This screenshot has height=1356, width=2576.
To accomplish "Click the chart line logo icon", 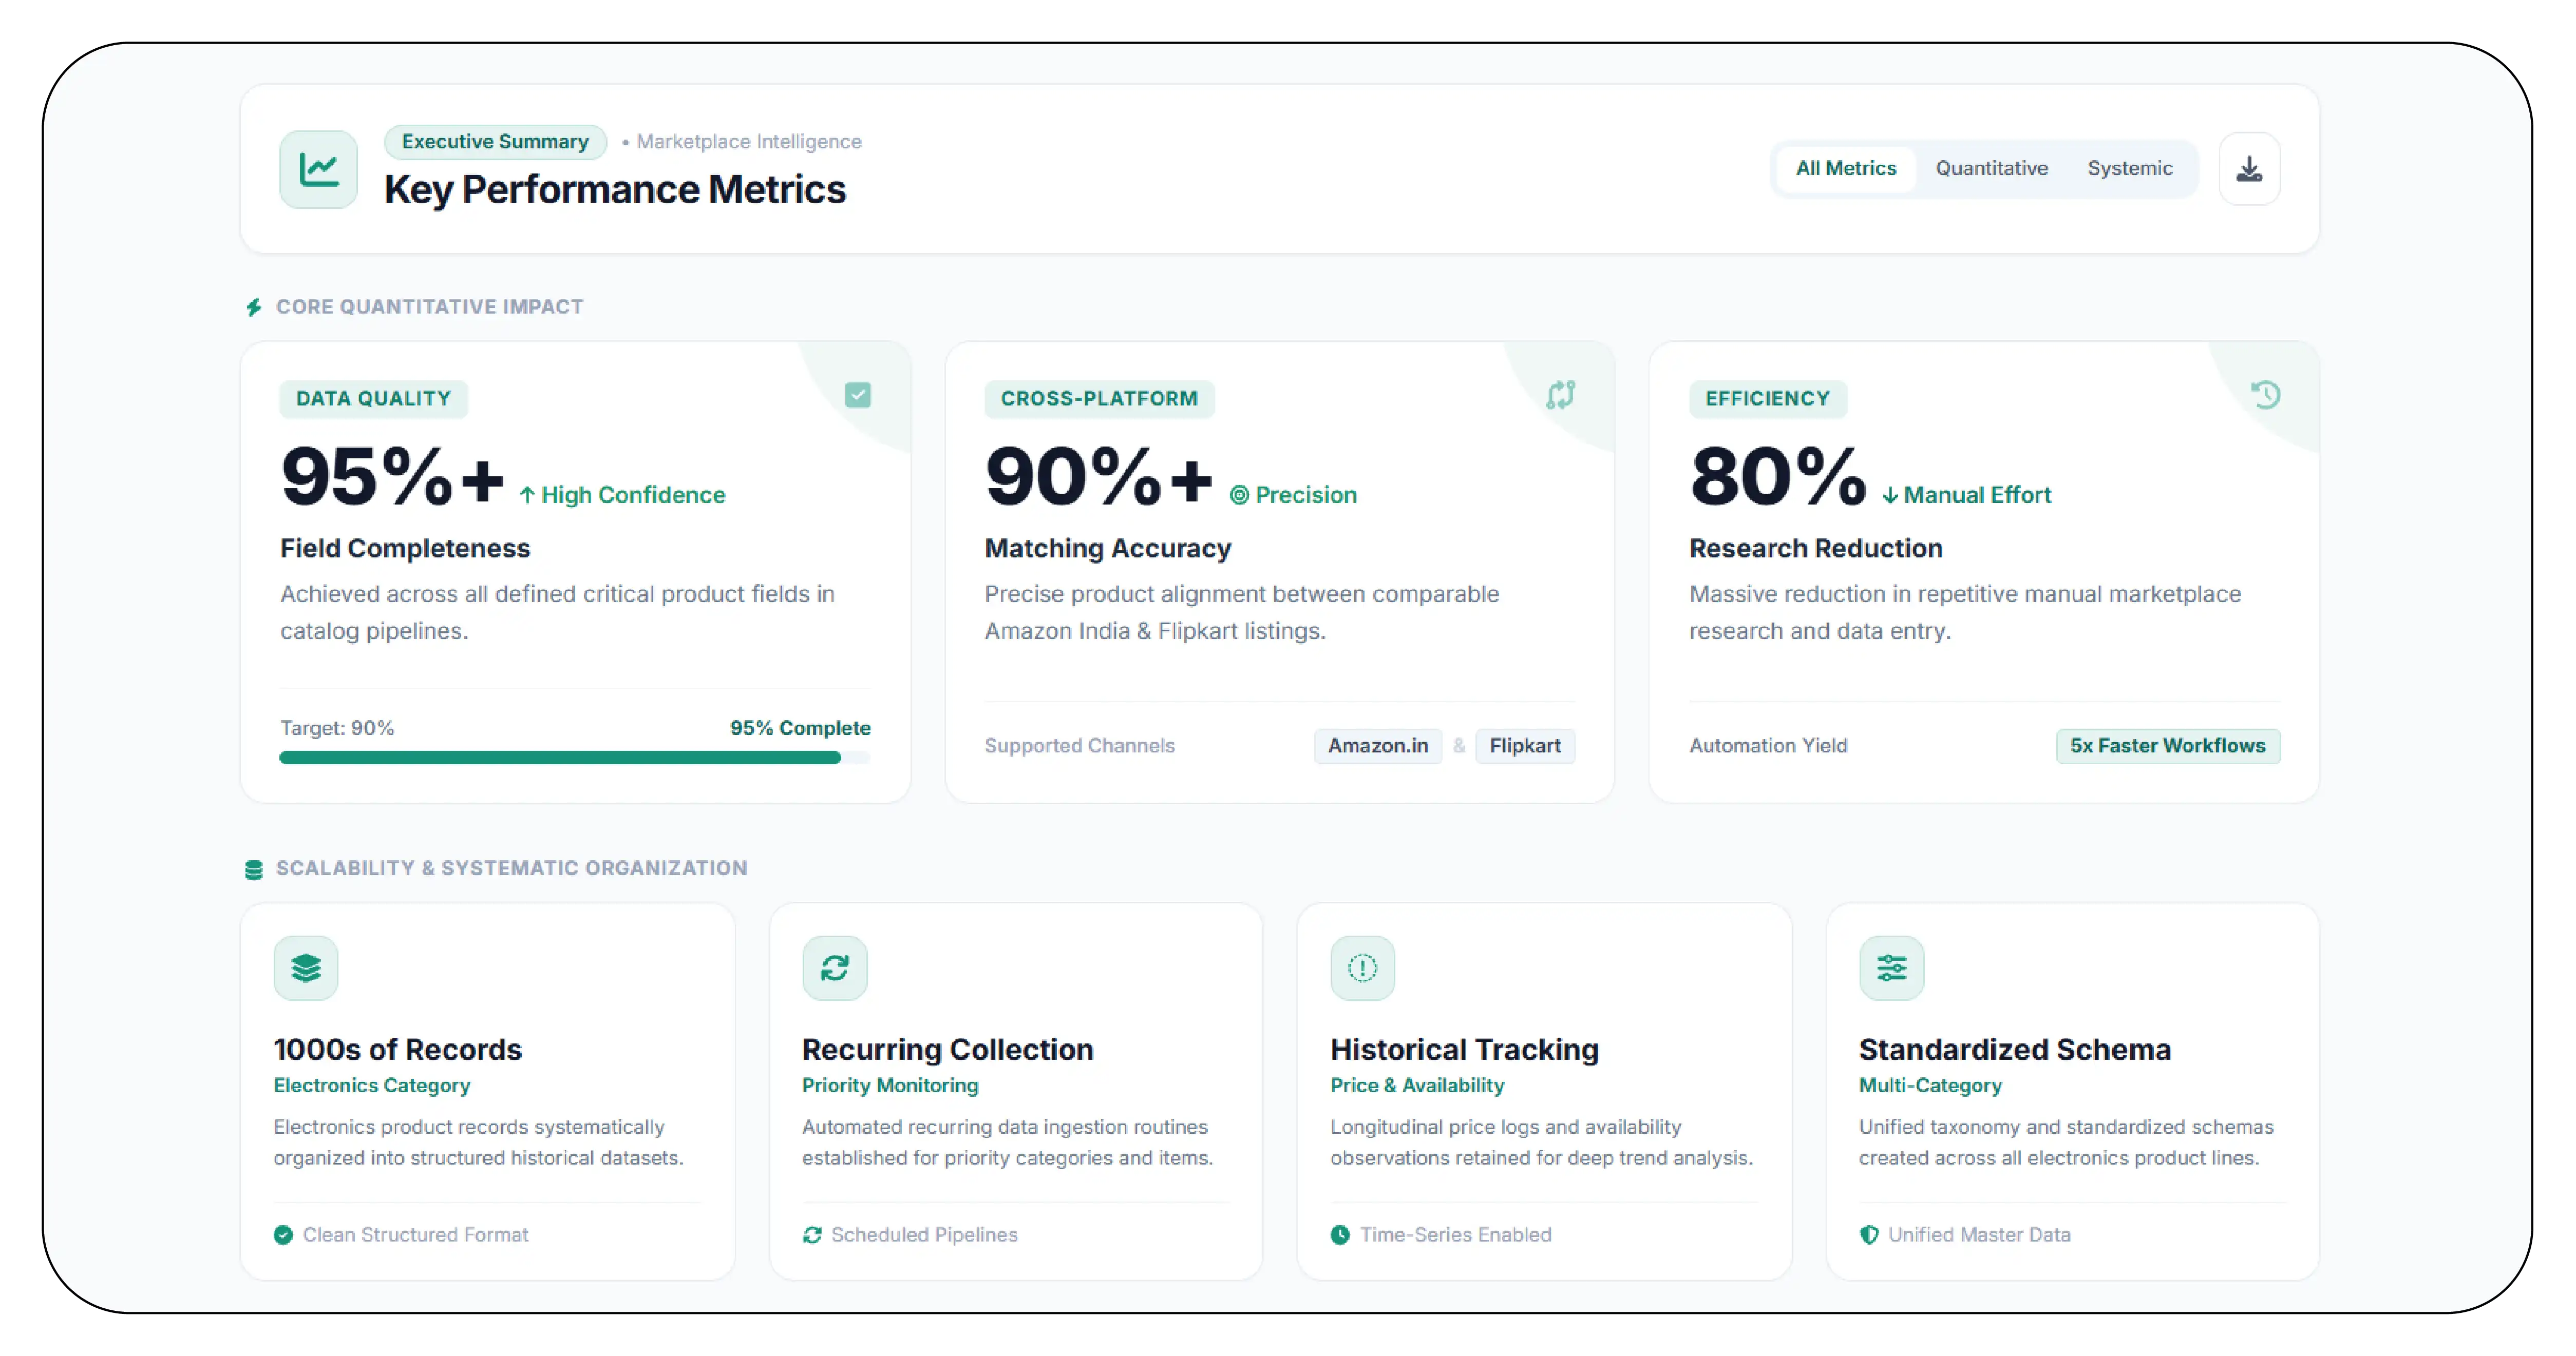I will pyautogui.click(x=318, y=169).
